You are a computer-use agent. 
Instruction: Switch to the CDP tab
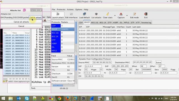(x=81, y=22)
